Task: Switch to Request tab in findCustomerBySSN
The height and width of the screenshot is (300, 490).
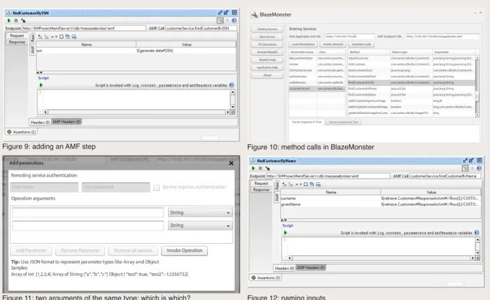Action: (17, 35)
